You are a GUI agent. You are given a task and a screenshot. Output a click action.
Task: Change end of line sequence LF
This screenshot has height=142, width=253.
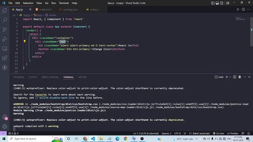185,133
